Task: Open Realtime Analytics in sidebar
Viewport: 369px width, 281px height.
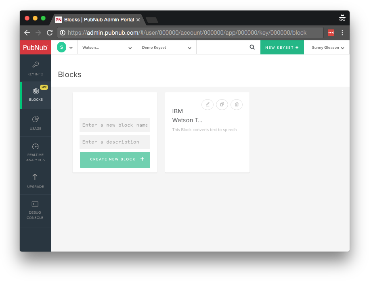Action: [x=36, y=152]
